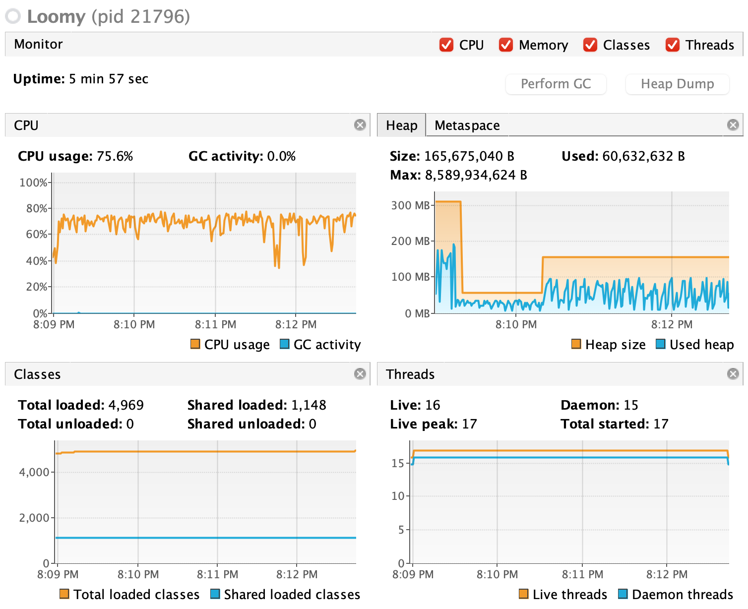Close the CPU graph panel

click(x=360, y=125)
